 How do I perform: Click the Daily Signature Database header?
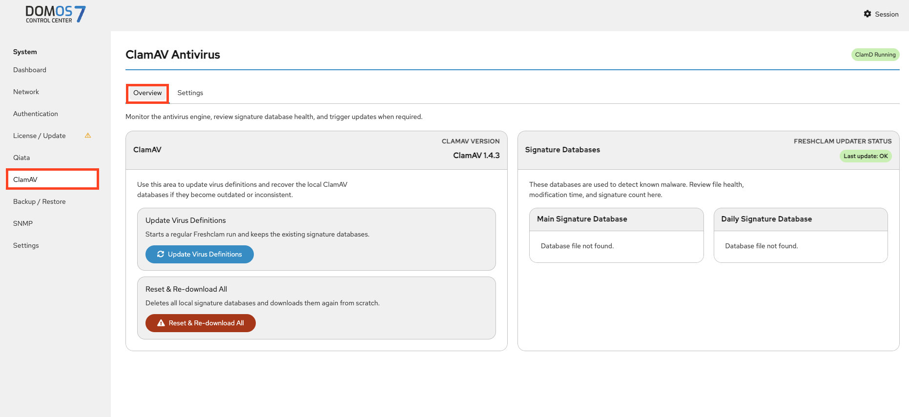coord(766,219)
